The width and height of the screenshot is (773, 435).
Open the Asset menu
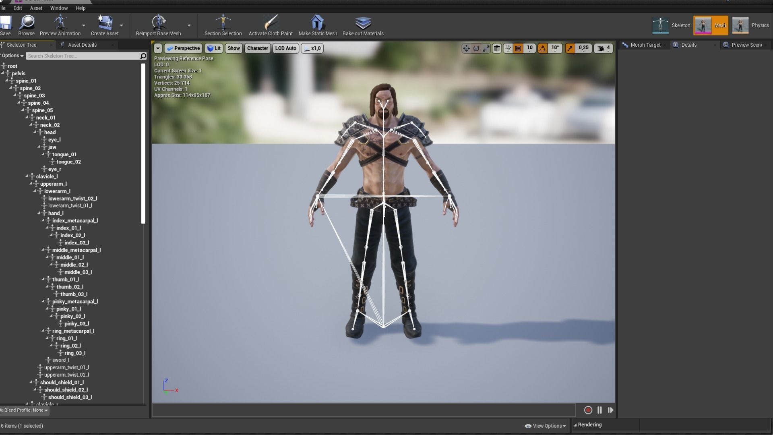tap(36, 8)
